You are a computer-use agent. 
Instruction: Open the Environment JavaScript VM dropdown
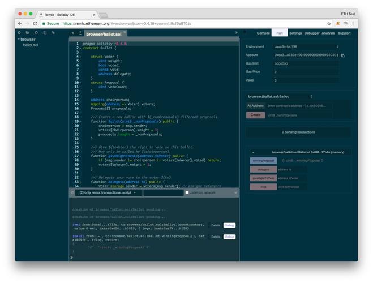(x=306, y=47)
